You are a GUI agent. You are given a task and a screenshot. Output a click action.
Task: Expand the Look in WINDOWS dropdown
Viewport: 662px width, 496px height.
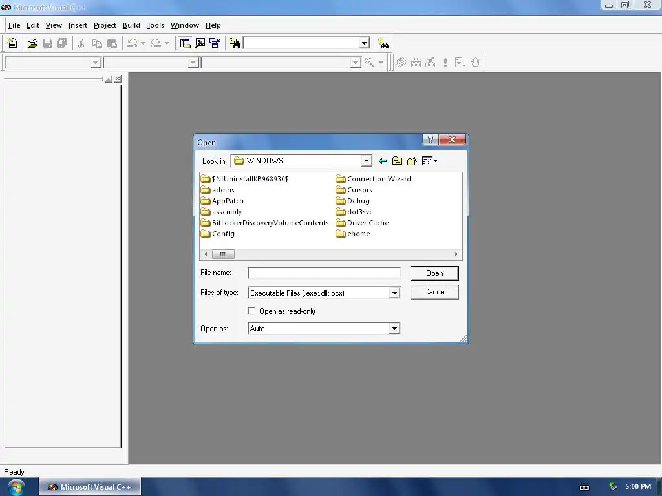coord(367,161)
